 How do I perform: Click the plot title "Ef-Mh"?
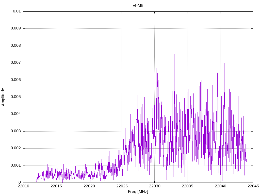tap(138, 6)
